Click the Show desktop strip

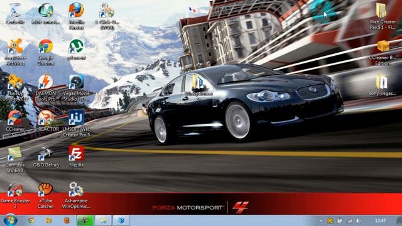pos(399,220)
